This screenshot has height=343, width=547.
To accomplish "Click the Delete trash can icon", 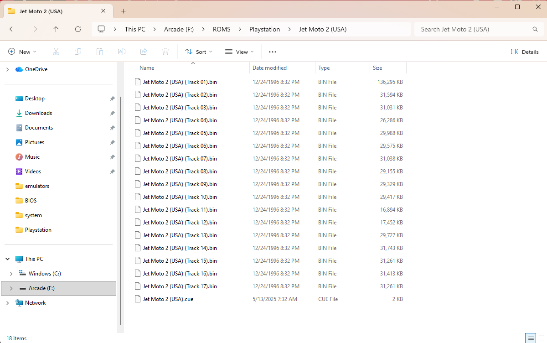I will point(165,52).
